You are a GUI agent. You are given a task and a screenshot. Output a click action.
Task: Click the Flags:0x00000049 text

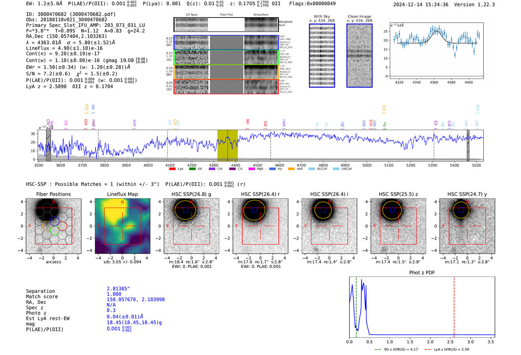pos(312,4)
